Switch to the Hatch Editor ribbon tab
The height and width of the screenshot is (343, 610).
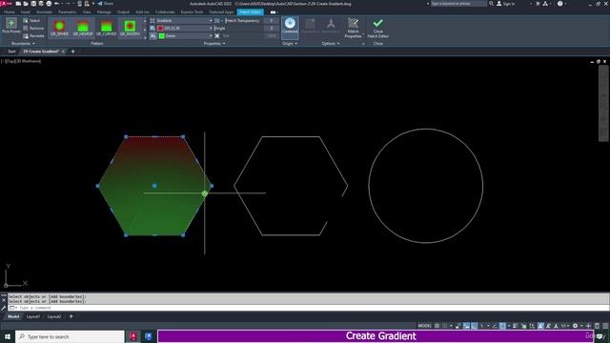click(x=250, y=12)
